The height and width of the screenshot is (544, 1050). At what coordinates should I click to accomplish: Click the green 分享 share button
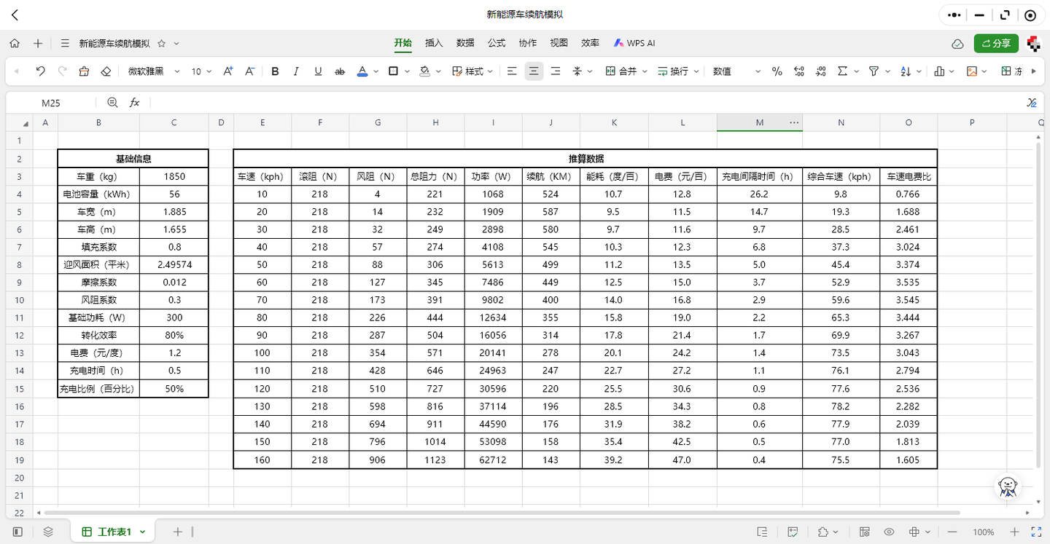996,43
